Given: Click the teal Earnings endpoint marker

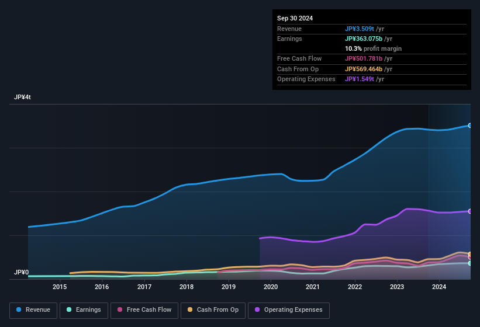Looking at the screenshot, I should pos(470,263).
